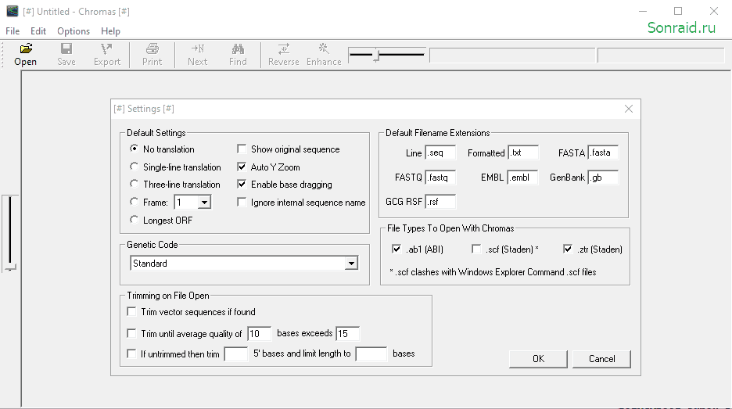Click the limit length to bases field

click(x=371, y=354)
